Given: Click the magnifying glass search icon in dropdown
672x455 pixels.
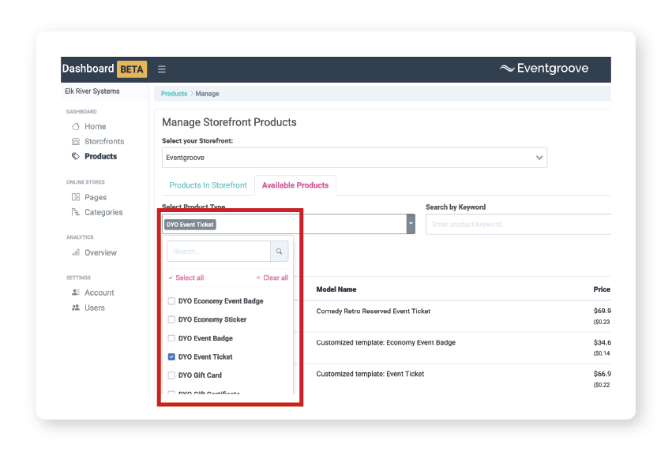Looking at the screenshot, I should (280, 251).
